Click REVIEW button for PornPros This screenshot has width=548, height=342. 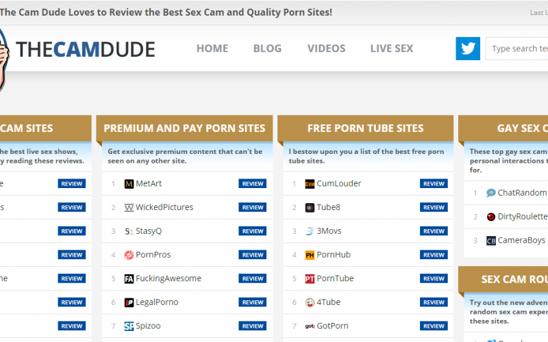click(x=252, y=255)
